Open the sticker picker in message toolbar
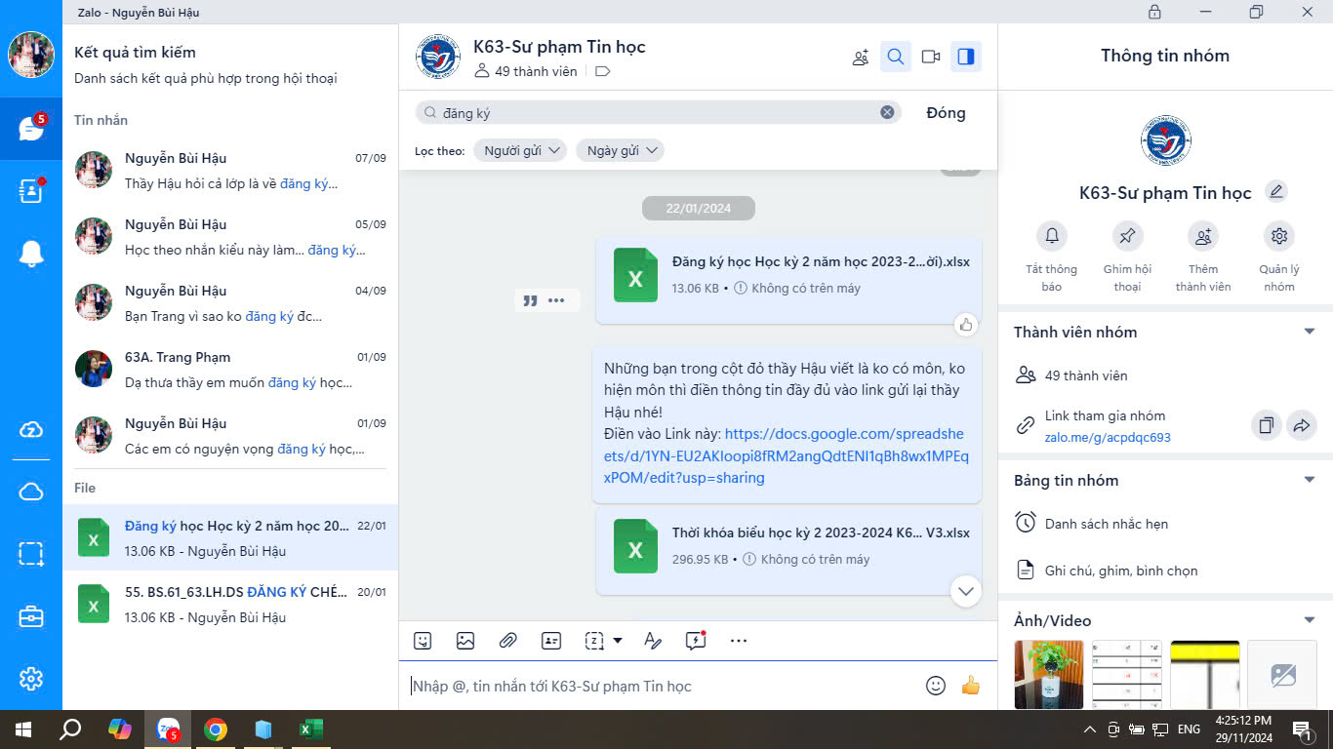 point(423,641)
